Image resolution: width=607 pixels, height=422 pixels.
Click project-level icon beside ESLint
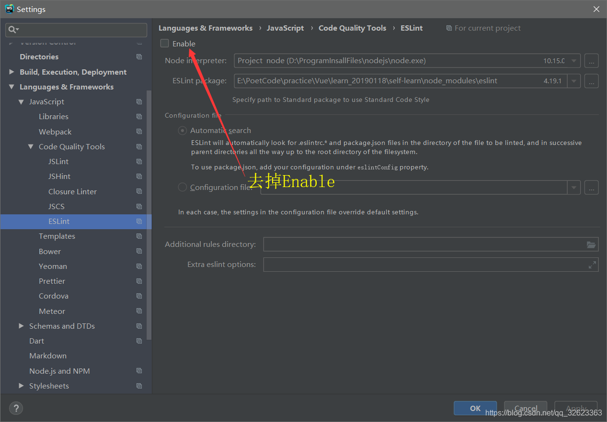(139, 221)
